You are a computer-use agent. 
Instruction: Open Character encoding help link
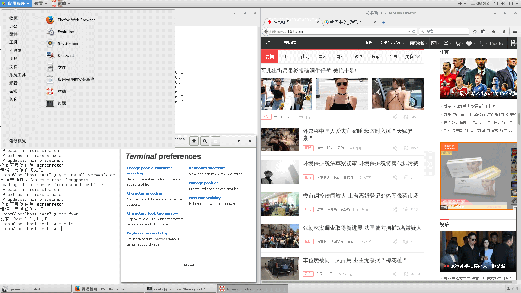[x=144, y=193]
